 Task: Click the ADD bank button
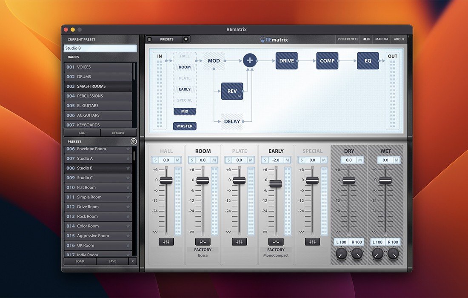[x=82, y=133]
